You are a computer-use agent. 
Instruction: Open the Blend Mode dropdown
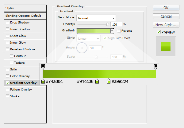[x=96, y=18]
